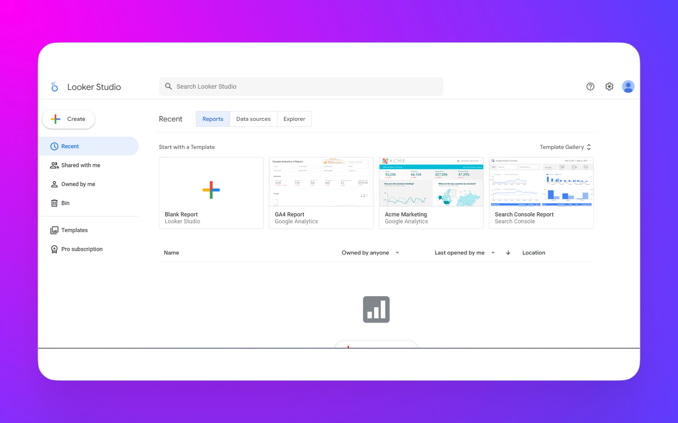This screenshot has height=423, width=678.
Task: Expand the Template Gallery expander
Action: (589, 147)
